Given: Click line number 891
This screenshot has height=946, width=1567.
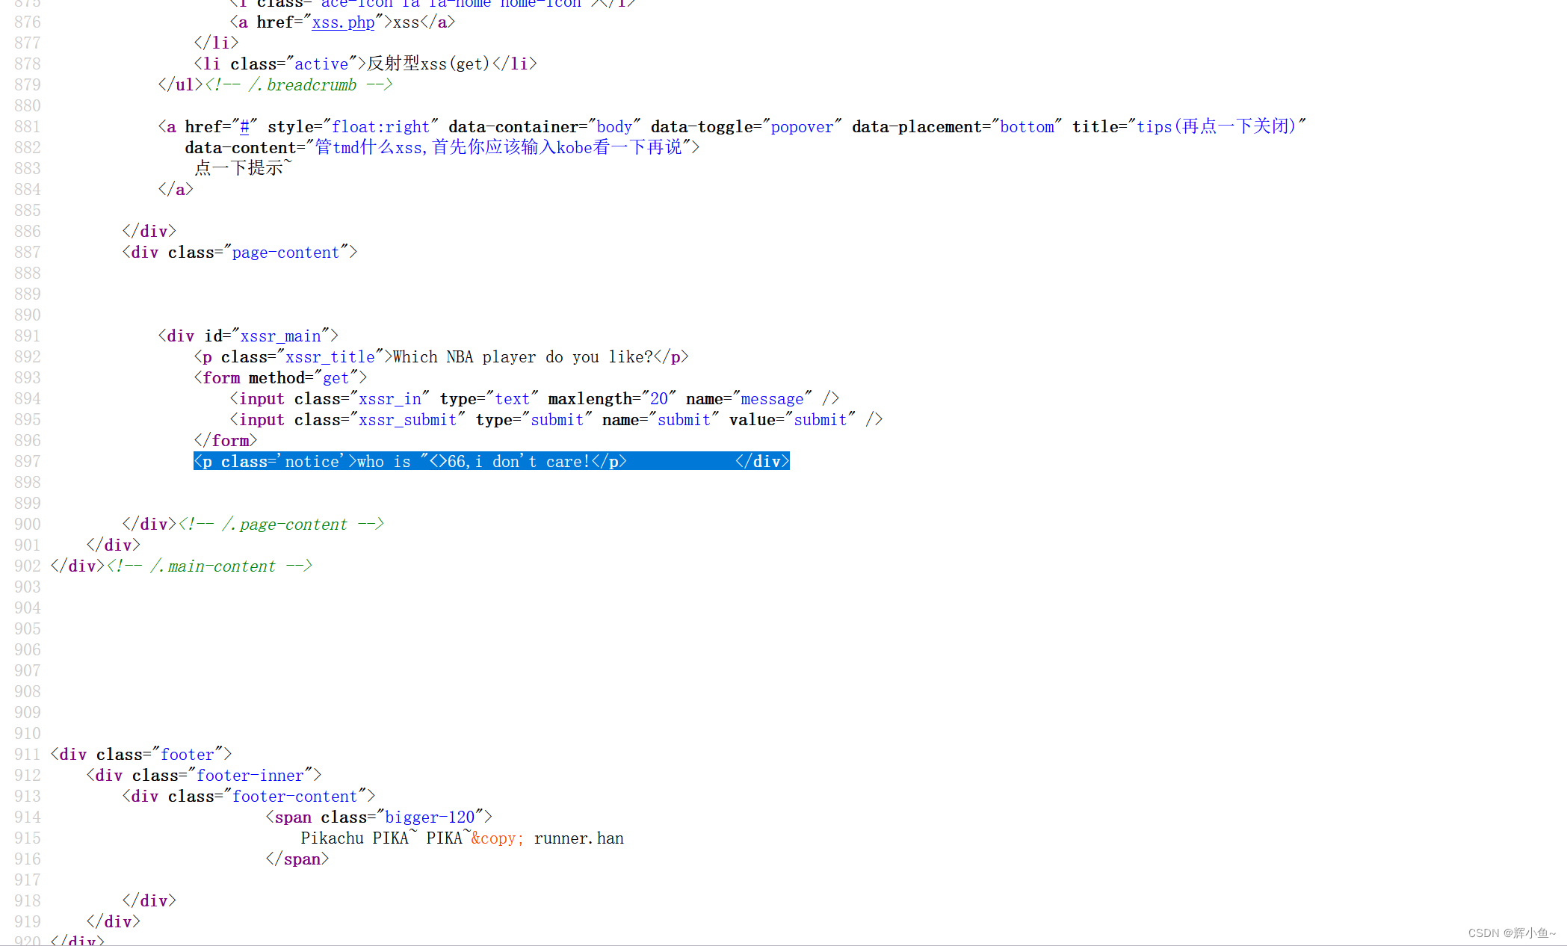Looking at the screenshot, I should (28, 336).
